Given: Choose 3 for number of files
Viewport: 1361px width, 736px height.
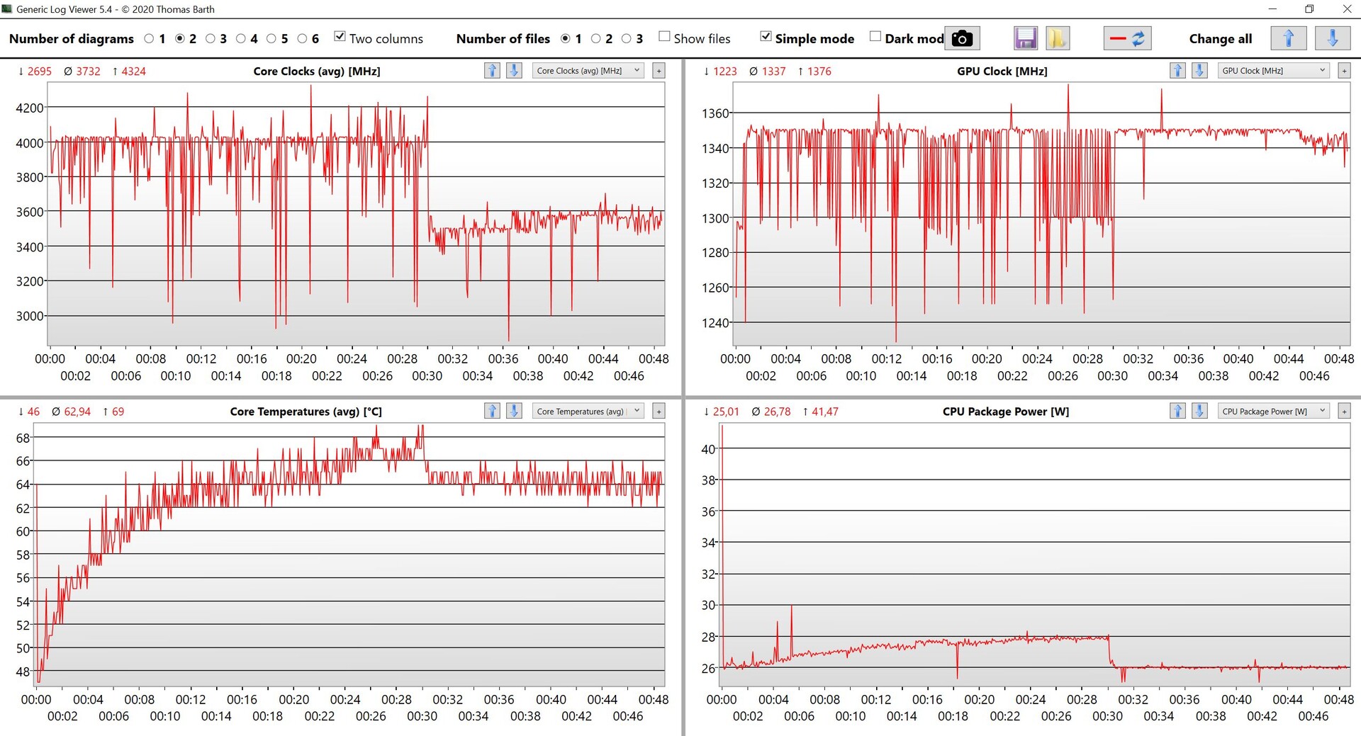Looking at the screenshot, I should (x=626, y=39).
